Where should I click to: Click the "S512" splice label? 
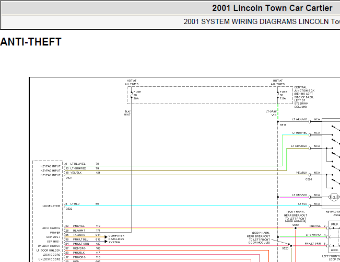click(296, 225)
